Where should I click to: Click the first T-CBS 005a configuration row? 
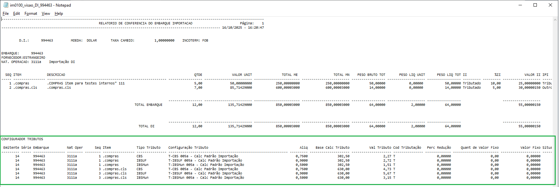203,156
